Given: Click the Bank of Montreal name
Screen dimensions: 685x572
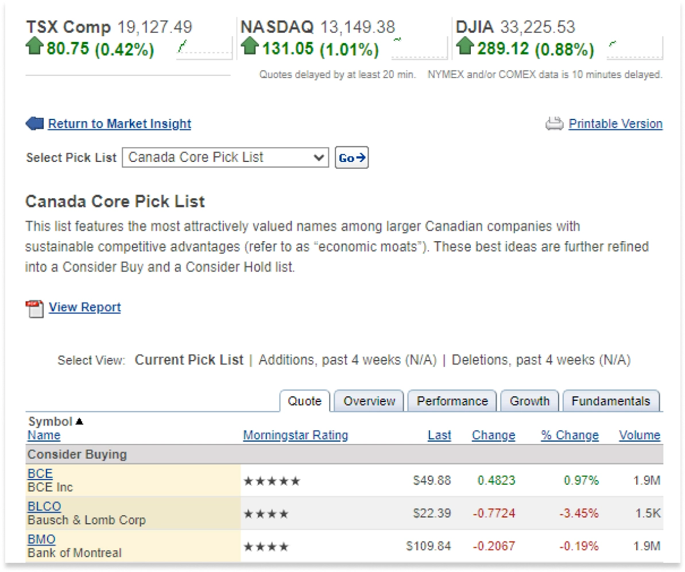Looking at the screenshot, I should (74, 553).
